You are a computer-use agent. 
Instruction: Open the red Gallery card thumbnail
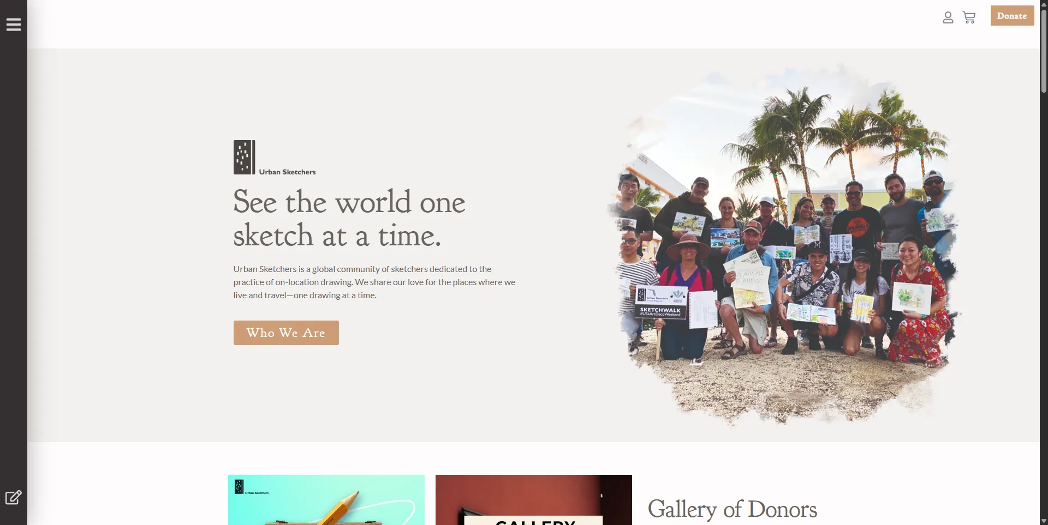tap(534, 500)
